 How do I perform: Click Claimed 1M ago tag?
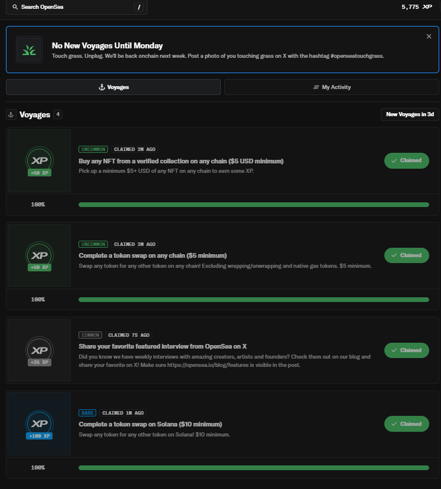click(123, 413)
